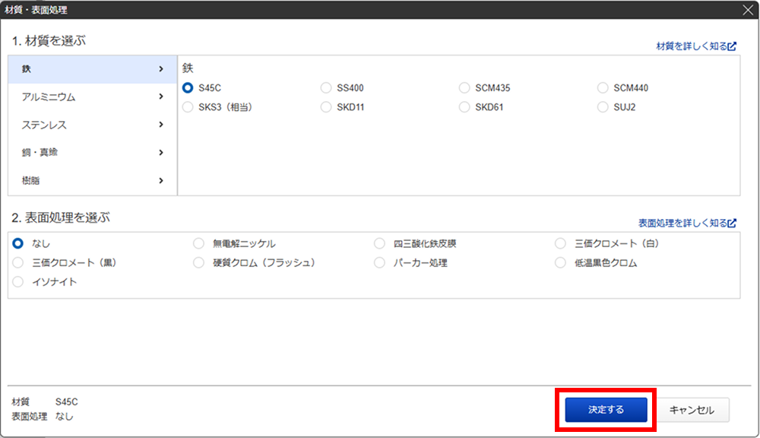
Task: Select パーカー処理 surface treatment
Action: [379, 263]
